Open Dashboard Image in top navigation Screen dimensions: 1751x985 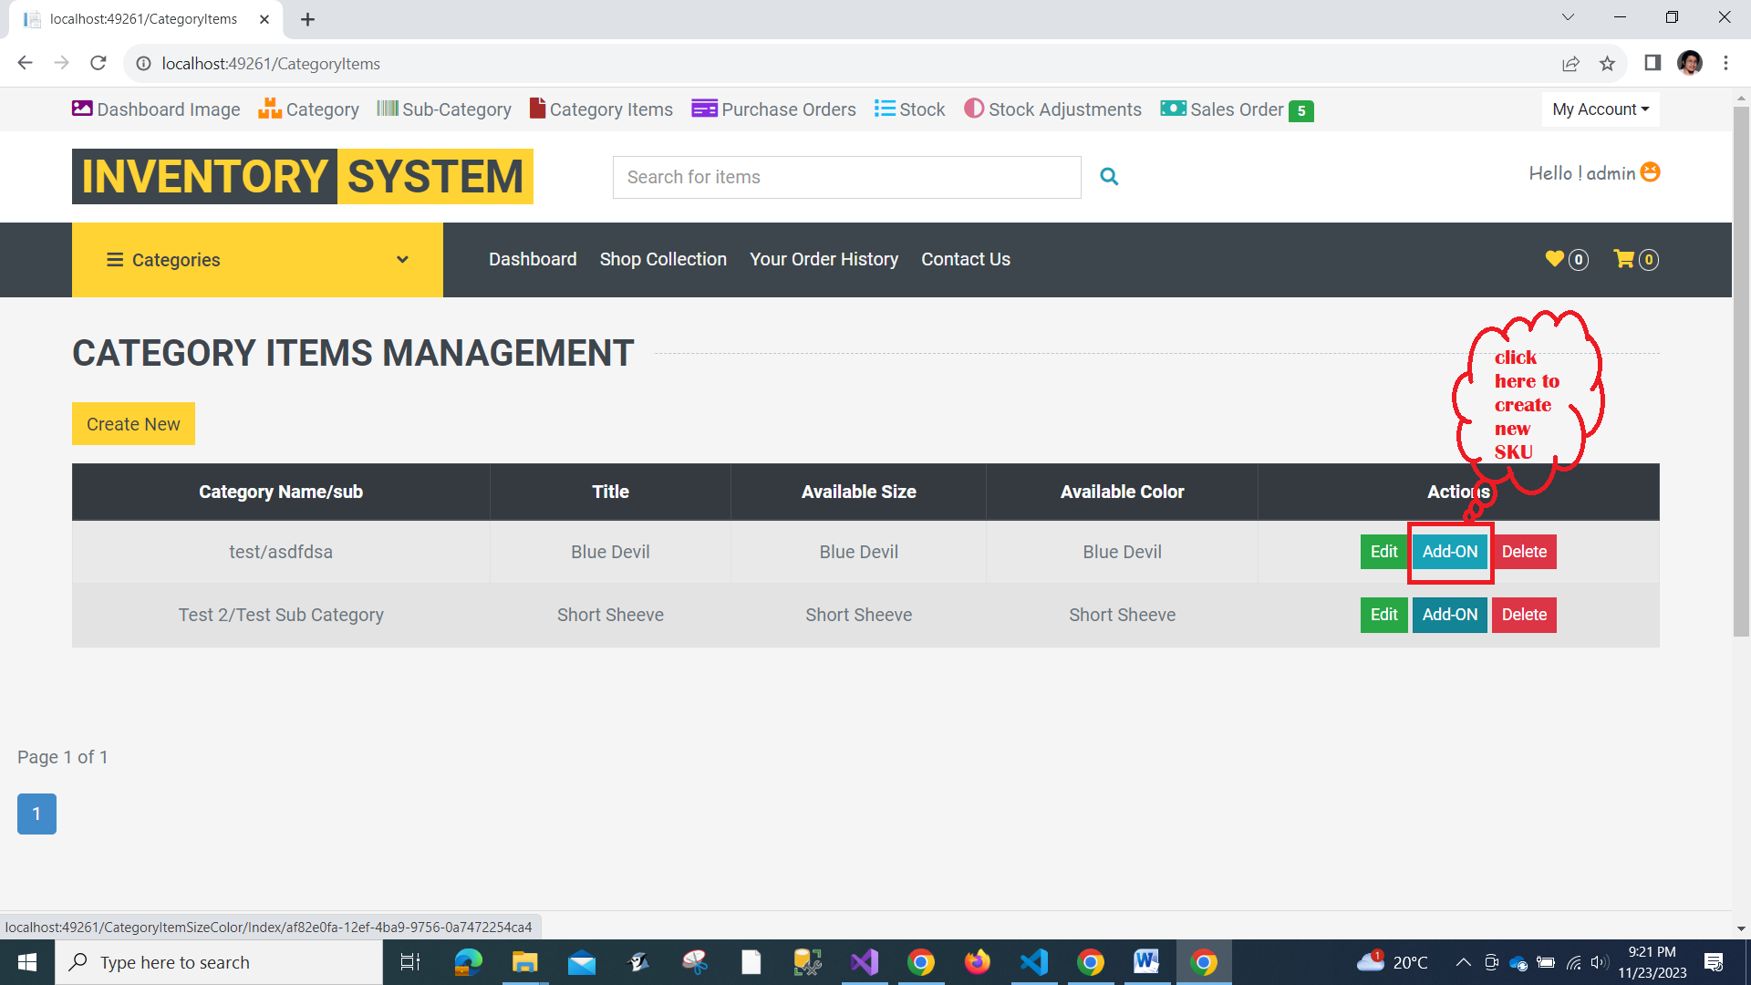click(x=156, y=109)
